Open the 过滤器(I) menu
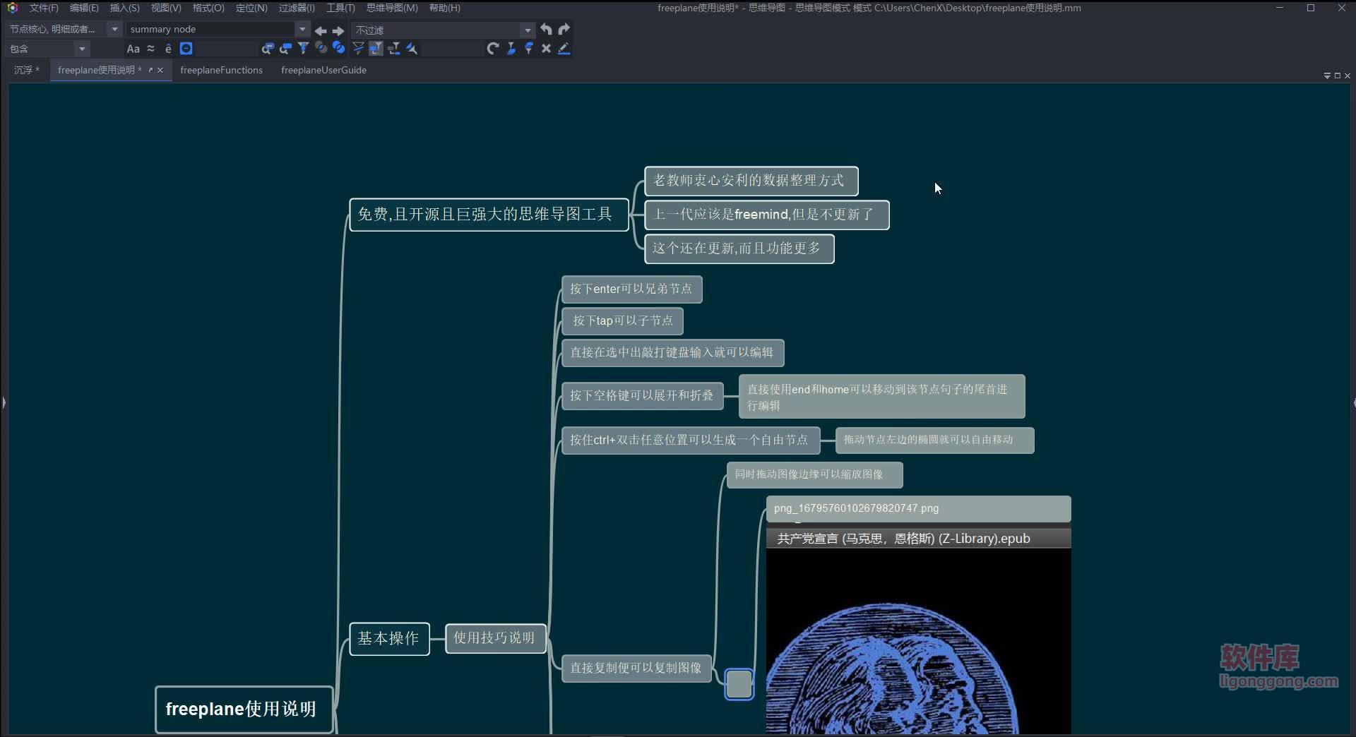1356x737 pixels. pos(297,8)
